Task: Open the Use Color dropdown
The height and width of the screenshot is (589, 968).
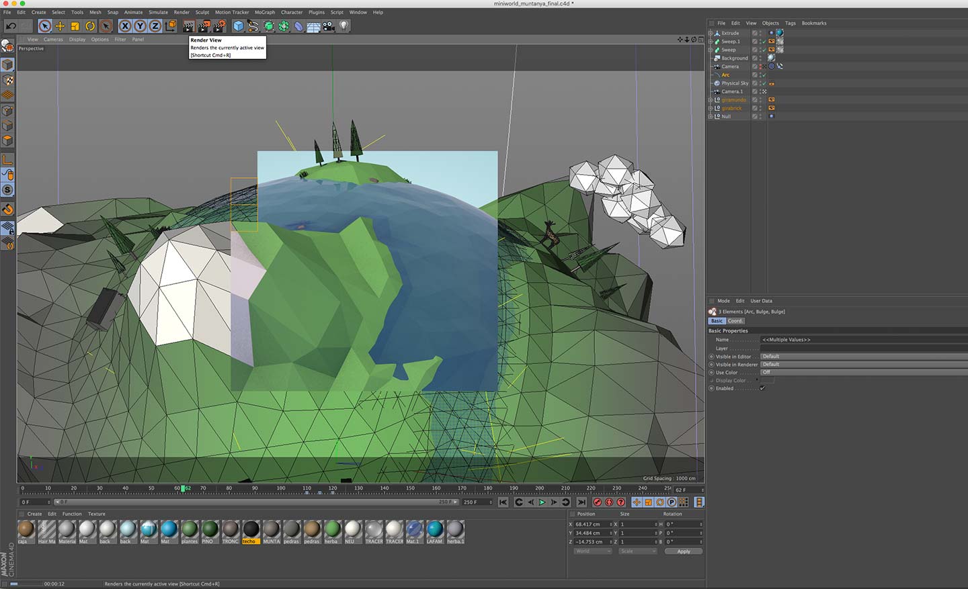Action: [864, 372]
